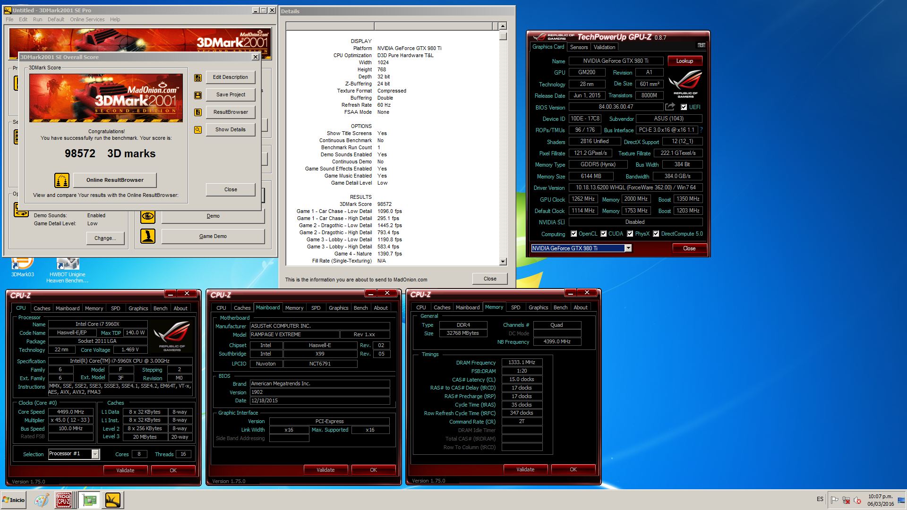Click the Details list scroll up arrow
907x510 pixels.
point(503,26)
